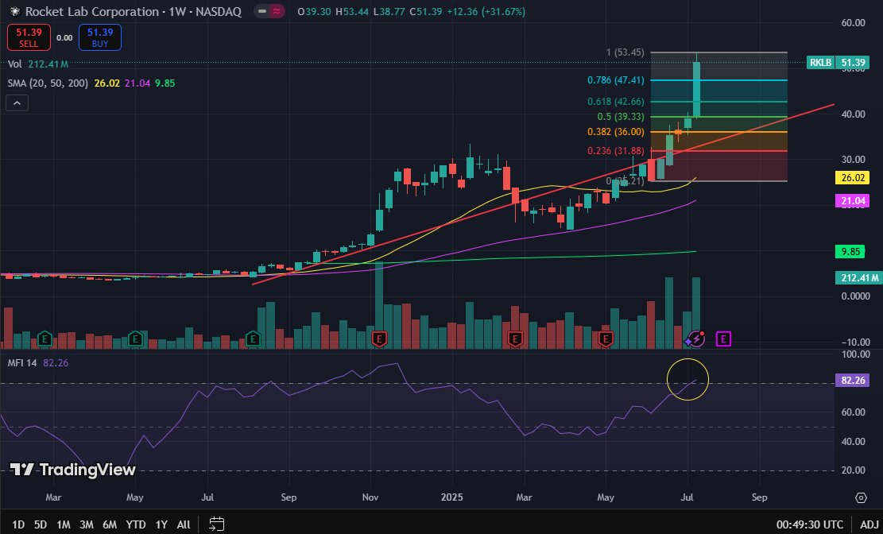Select the Fibonacci 0.236 (31.88) level label
This screenshot has width=883, height=534.
[x=615, y=151]
